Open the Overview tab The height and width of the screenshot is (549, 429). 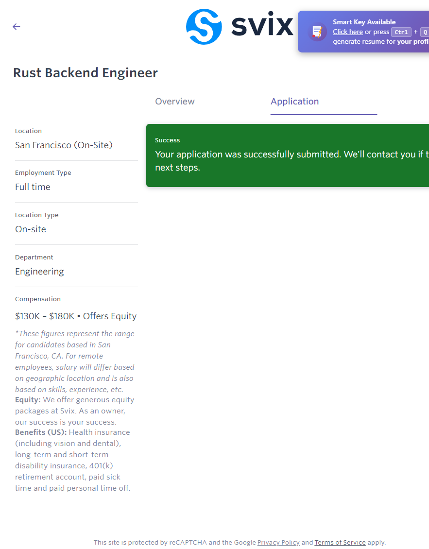point(175,102)
